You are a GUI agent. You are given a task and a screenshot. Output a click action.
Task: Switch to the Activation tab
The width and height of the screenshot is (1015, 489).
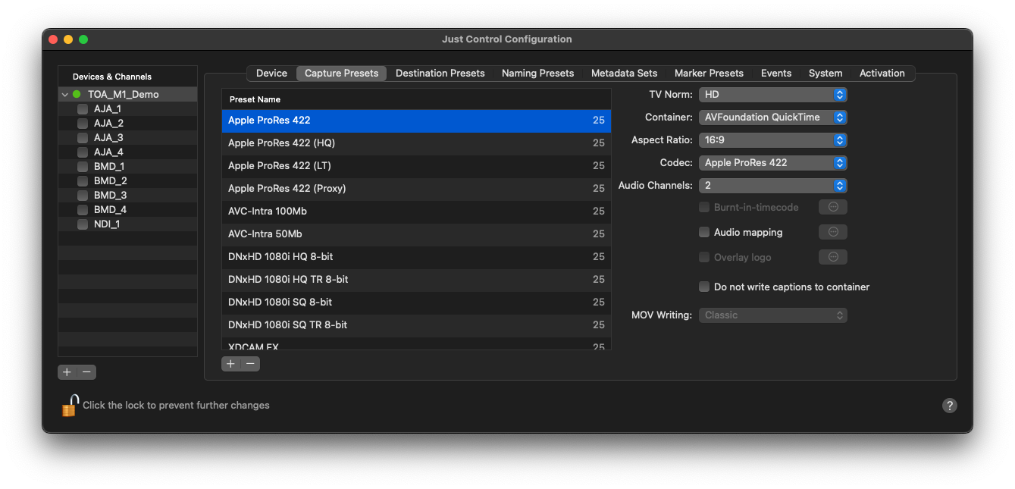882,74
